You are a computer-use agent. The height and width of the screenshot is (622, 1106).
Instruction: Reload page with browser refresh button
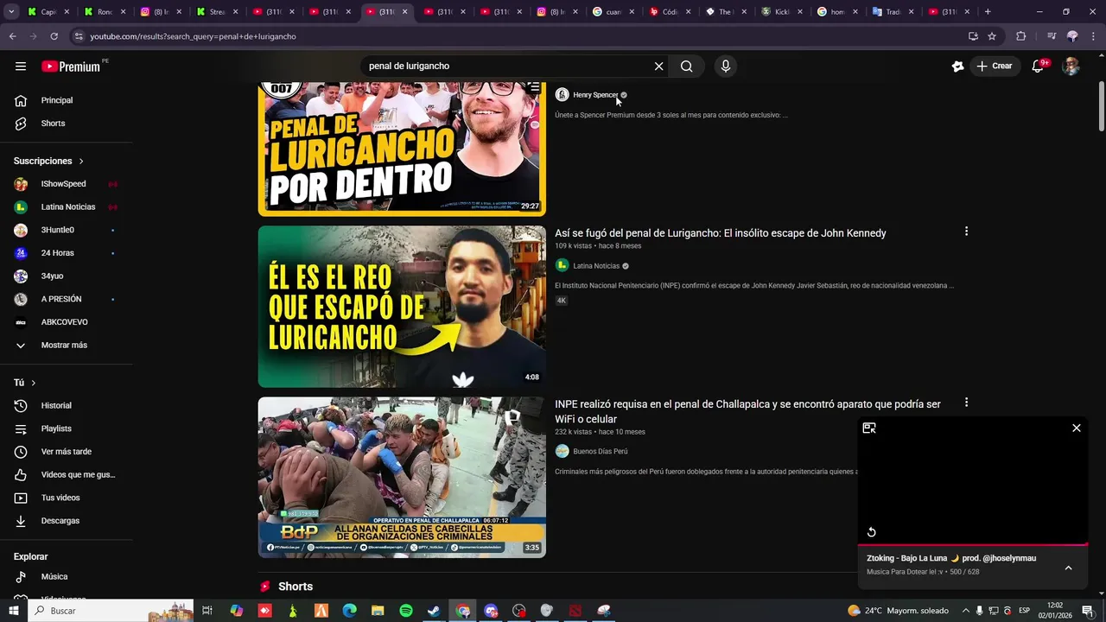point(54,36)
